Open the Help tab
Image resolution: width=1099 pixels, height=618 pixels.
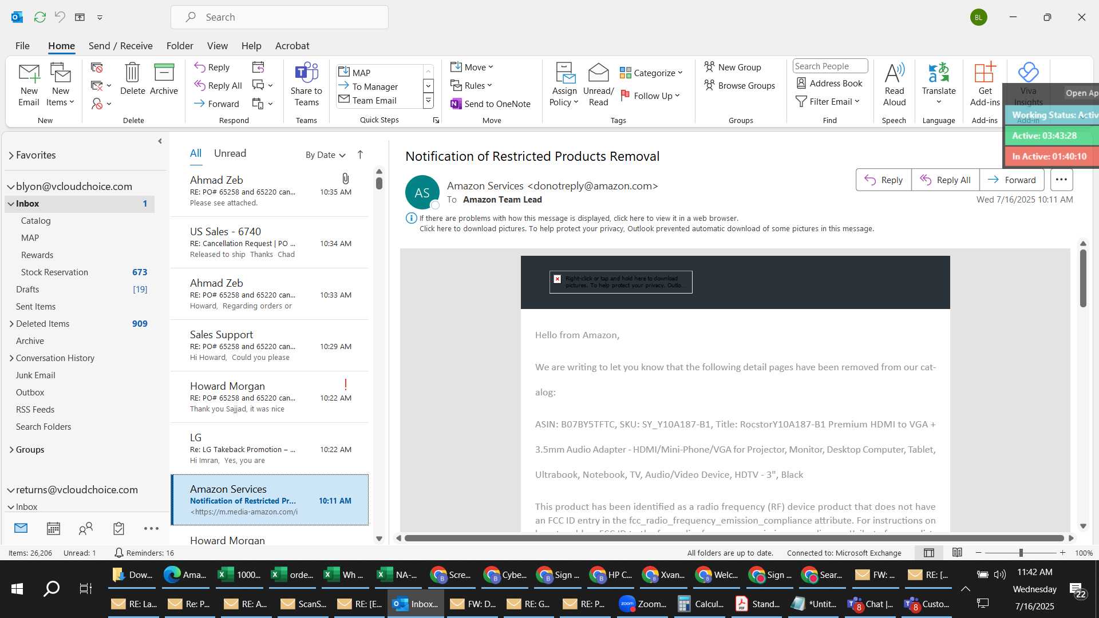click(x=251, y=46)
